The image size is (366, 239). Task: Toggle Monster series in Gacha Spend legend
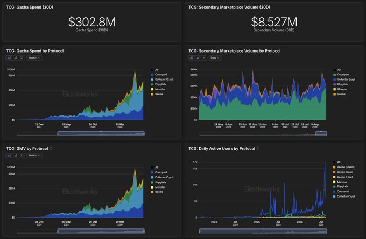[158, 89]
